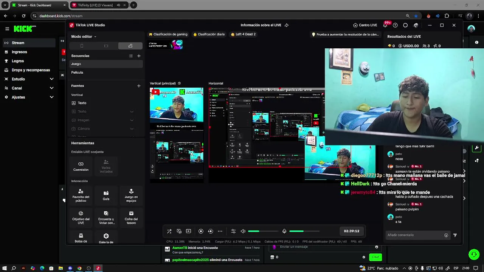Add a new scene in Secuencias
Image resolution: width=484 pixels, height=272 pixels.
coord(139,56)
